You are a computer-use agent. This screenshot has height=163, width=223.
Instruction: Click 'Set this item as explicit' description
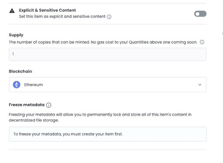[62, 17]
